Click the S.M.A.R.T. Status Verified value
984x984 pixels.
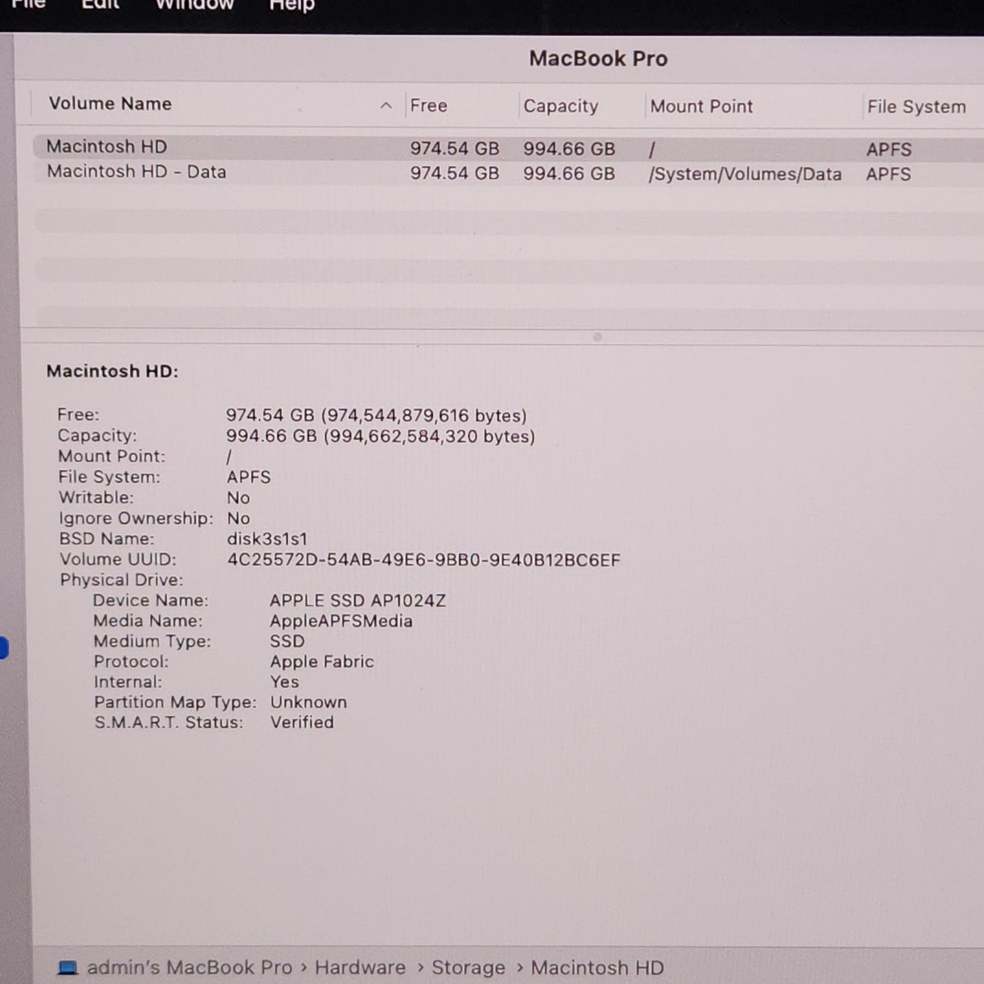coord(302,722)
